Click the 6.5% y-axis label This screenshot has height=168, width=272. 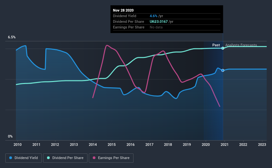[x=12, y=37]
